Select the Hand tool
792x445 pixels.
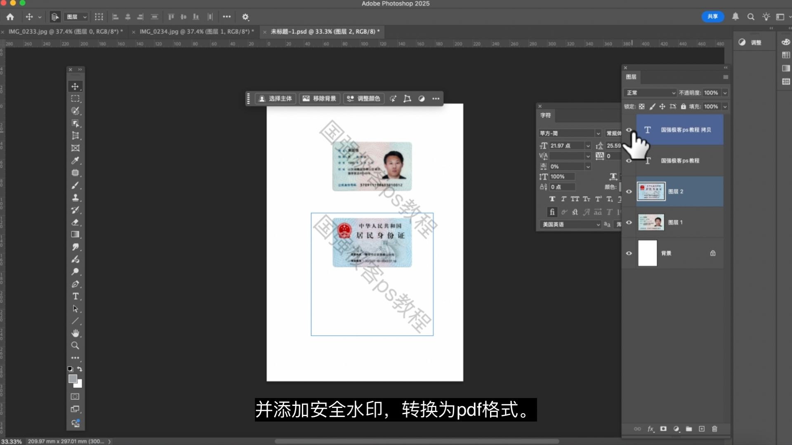tap(75, 333)
